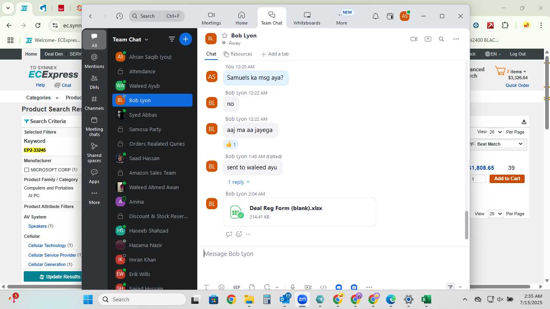This screenshot has width=550, height=309.
Task: Open history clock icon in Zoom
Action: (x=119, y=16)
